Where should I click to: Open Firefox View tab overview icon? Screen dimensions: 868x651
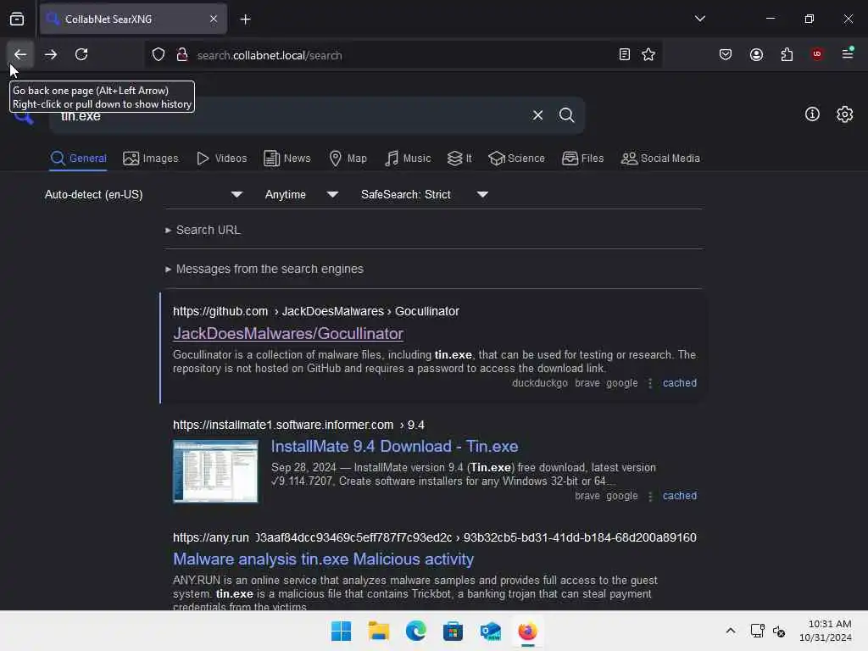[x=17, y=19]
